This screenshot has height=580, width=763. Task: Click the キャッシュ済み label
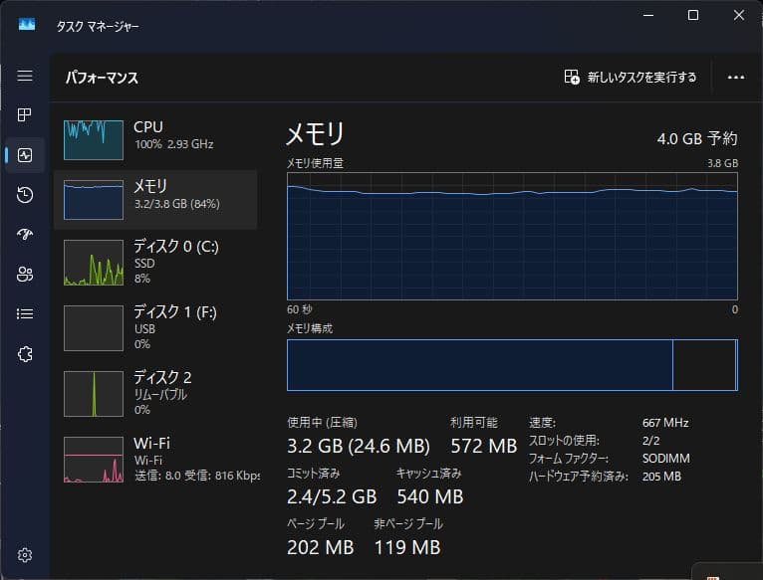tap(428, 473)
